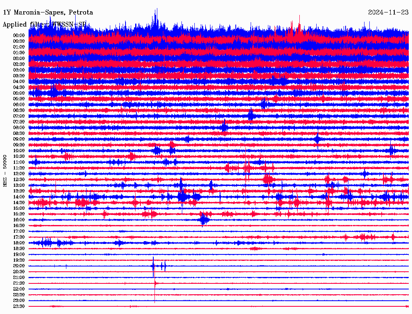The height and width of the screenshot is (314, 412).
Task: Click the 17:00 time label
Action: click(19, 231)
